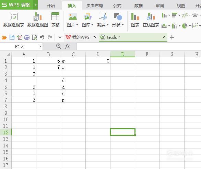Click the fx insert function button
The width and height of the screenshot is (201, 169).
click(x=67, y=46)
